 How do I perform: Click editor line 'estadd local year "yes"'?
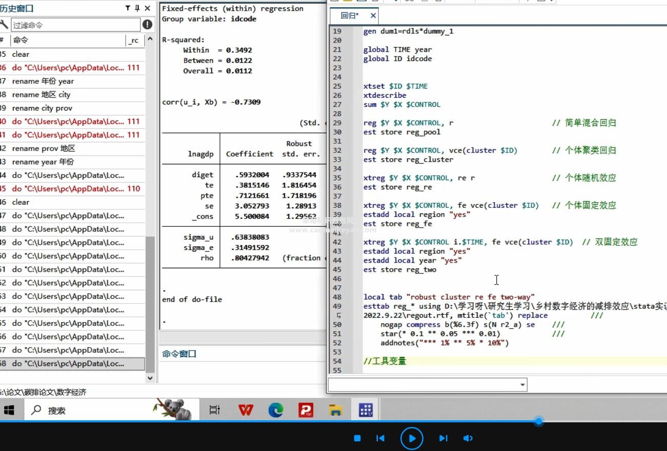click(x=413, y=261)
